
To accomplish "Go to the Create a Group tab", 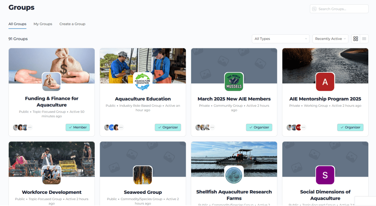I will click(72, 24).
